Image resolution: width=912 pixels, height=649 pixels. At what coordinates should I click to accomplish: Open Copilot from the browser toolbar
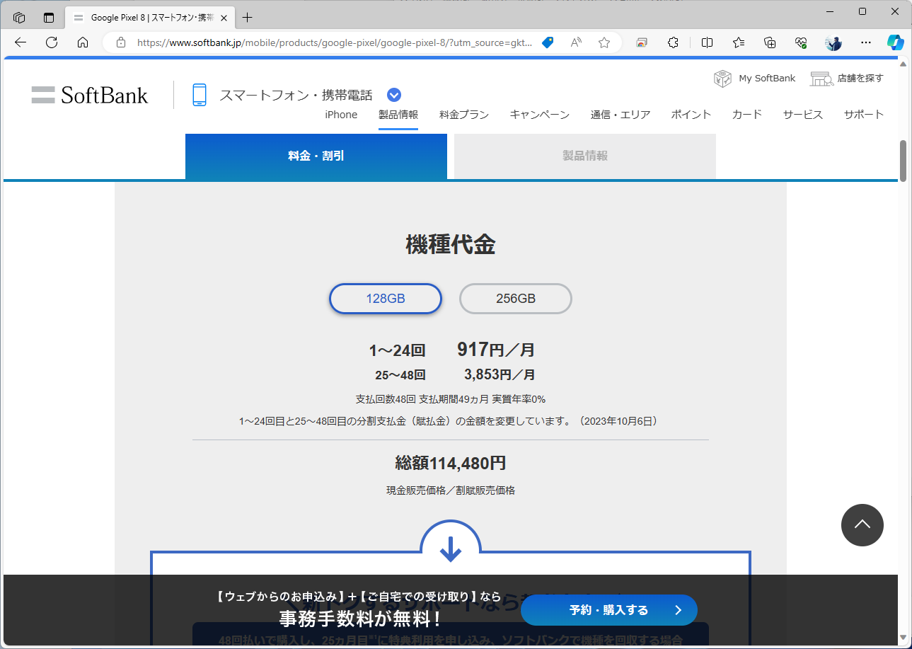click(x=896, y=42)
